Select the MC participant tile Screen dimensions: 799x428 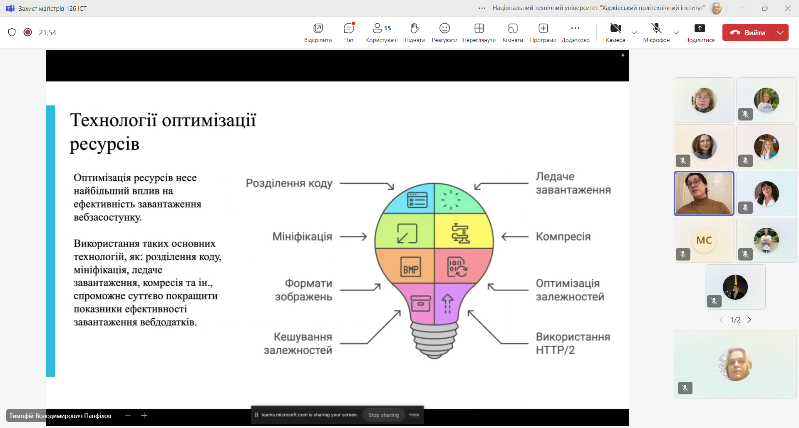click(704, 240)
